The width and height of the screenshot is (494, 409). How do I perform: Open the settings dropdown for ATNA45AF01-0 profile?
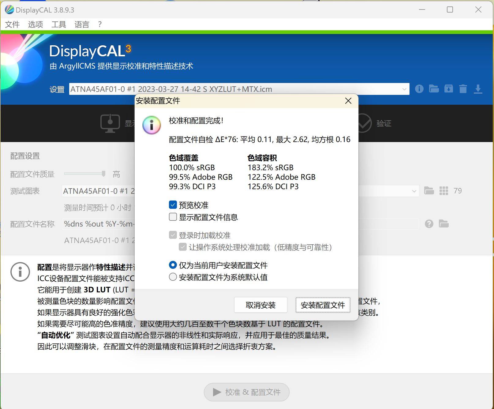pos(404,89)
